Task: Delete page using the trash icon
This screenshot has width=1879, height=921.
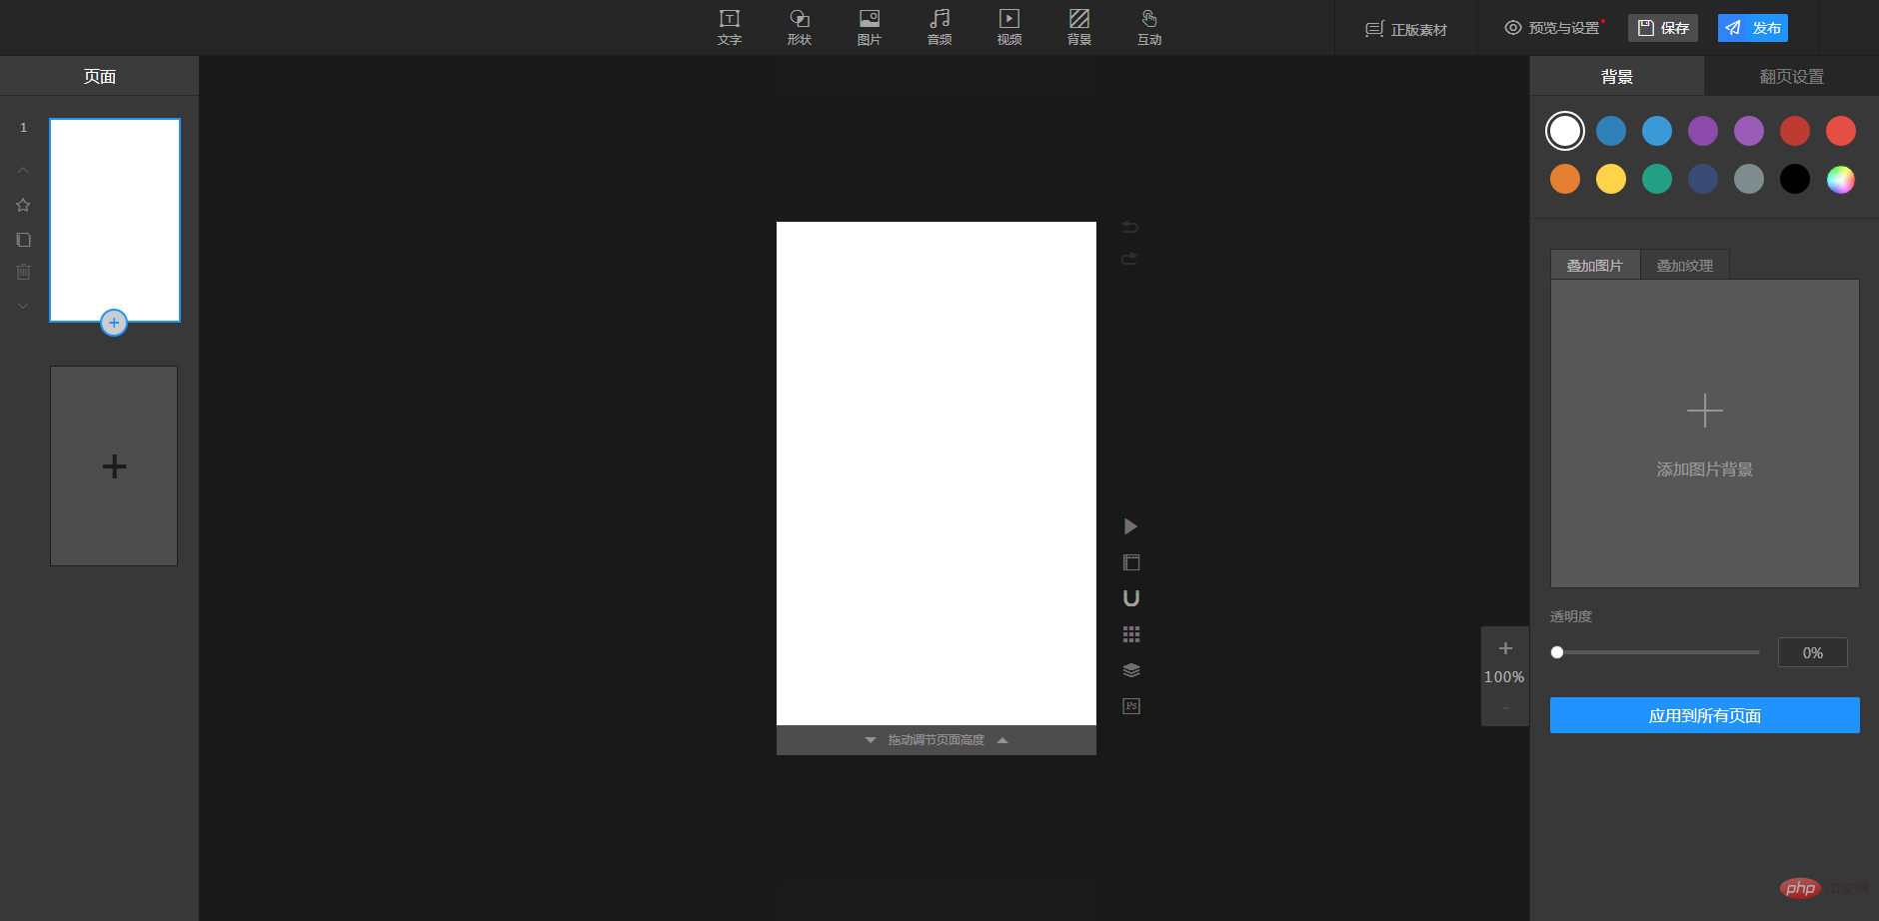Action: (24, 272)
